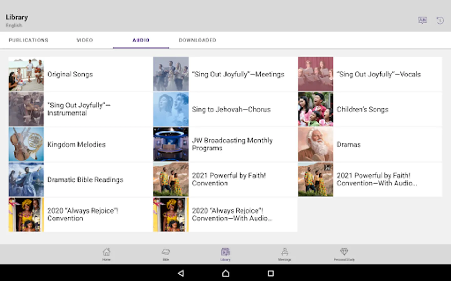The height and width of the screenshot is (281, 451).
Task: Open the Original Songs category
Action: click(80, 74)
